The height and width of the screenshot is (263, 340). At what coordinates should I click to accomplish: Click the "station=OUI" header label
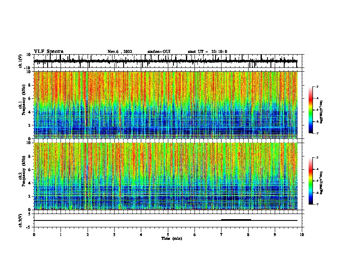(x=159, y=52)
